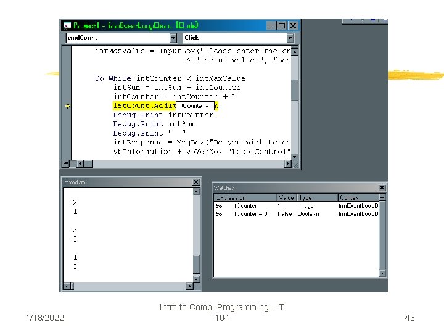The image size is (444, 333).
Task: Select the intCounter = 0 Boolean watch row
Action: coord(296,214)
